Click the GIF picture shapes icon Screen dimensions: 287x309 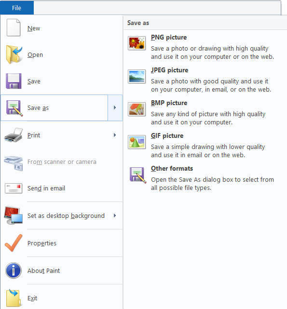tap(137, 142)
